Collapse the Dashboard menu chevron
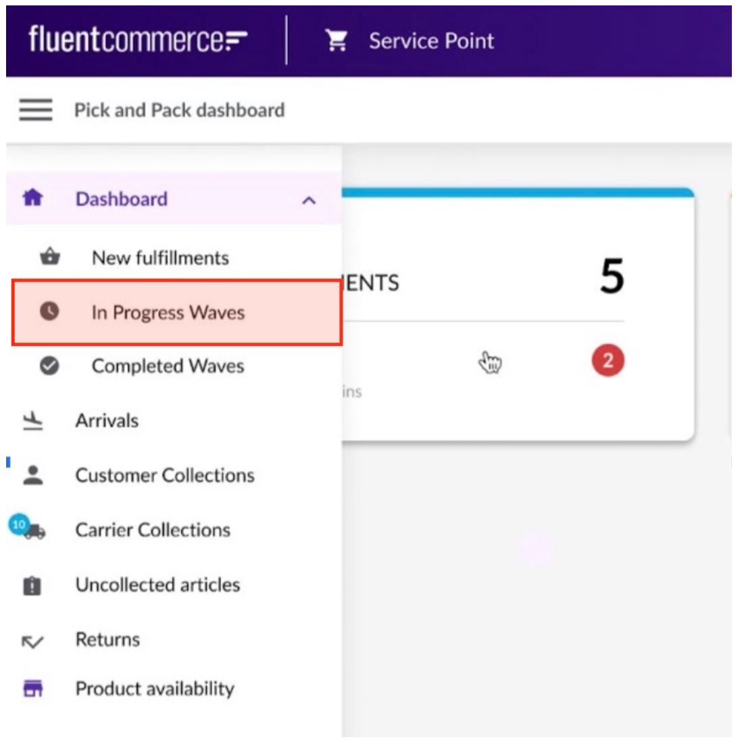The image size is (742, 746). [x=309, y=200]
